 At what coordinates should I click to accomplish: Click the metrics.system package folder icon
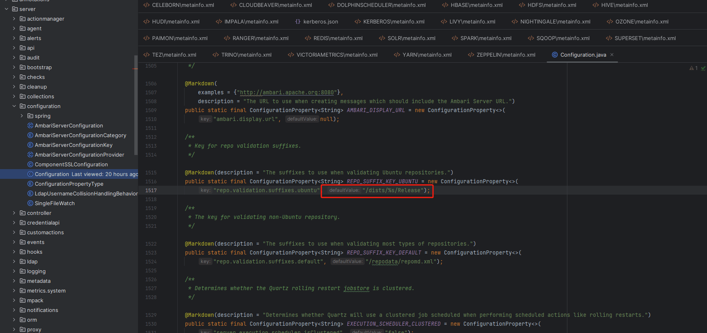pyautogui.click(x=23, y=291)
